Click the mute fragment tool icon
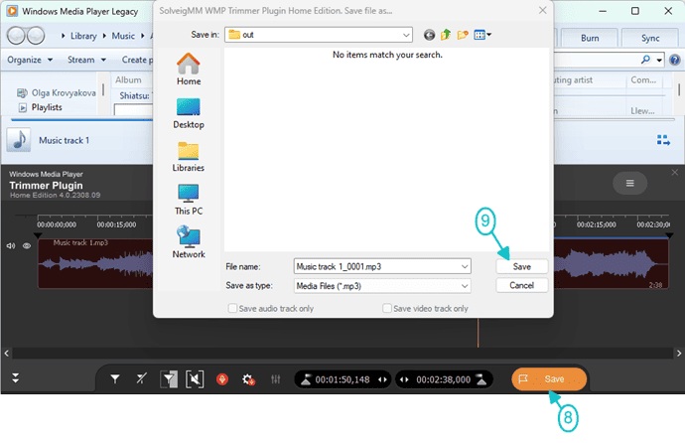 [195, 379]
